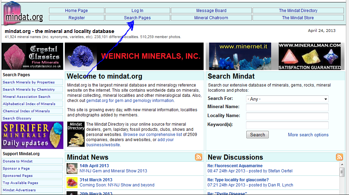Follow the More search options link
Viewport: 349px width, 195px height.
pyautogui.click(x=308, y=135)
